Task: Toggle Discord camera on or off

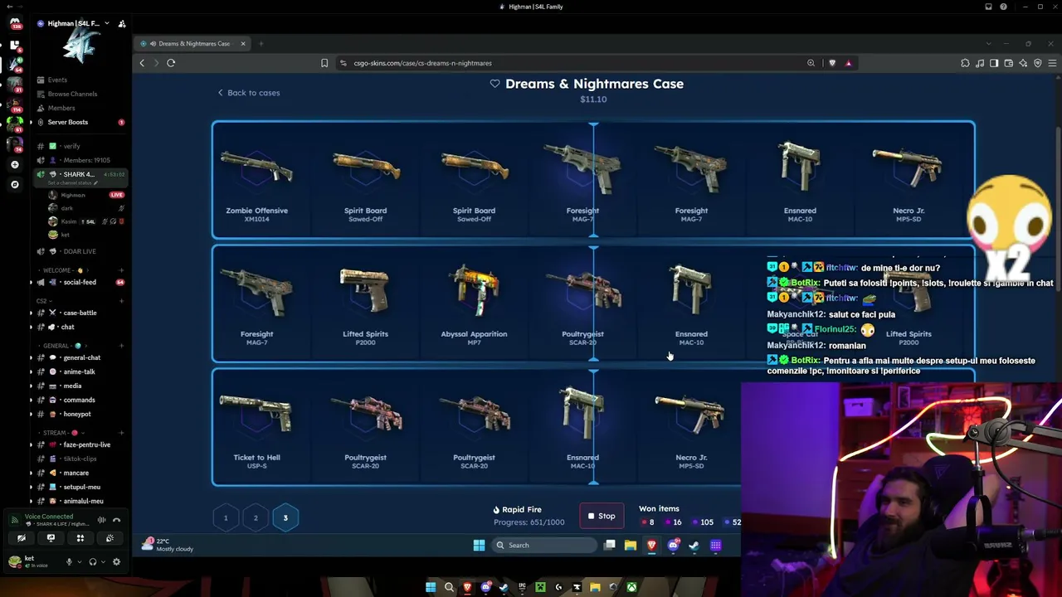Action: point(22,538)
